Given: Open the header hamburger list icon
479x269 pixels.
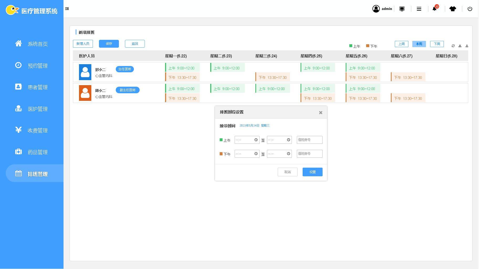Looking at the screenshot, I should click(x=419, y=9).
